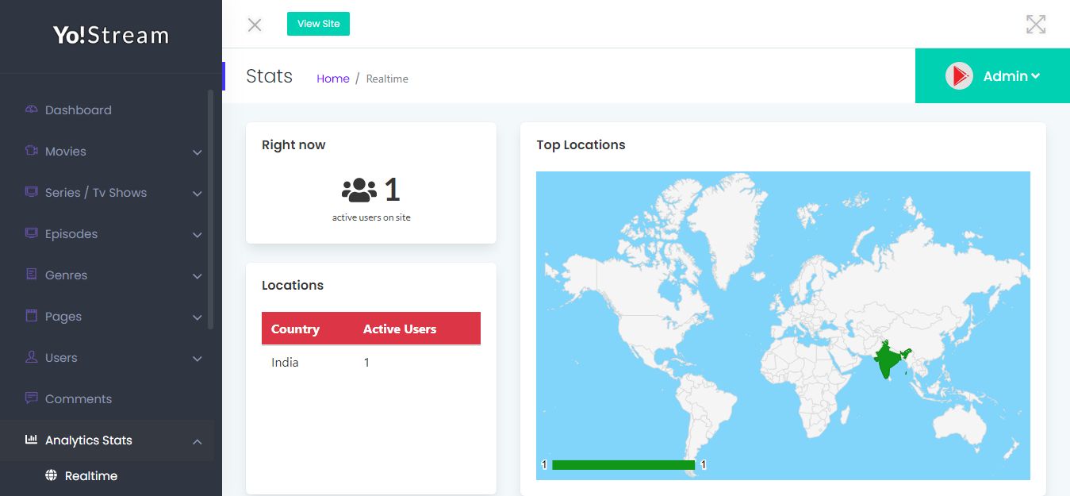The image size is (1070, 496).
Task: Open the Pages menu item
Action: click(x=63, y=317)
